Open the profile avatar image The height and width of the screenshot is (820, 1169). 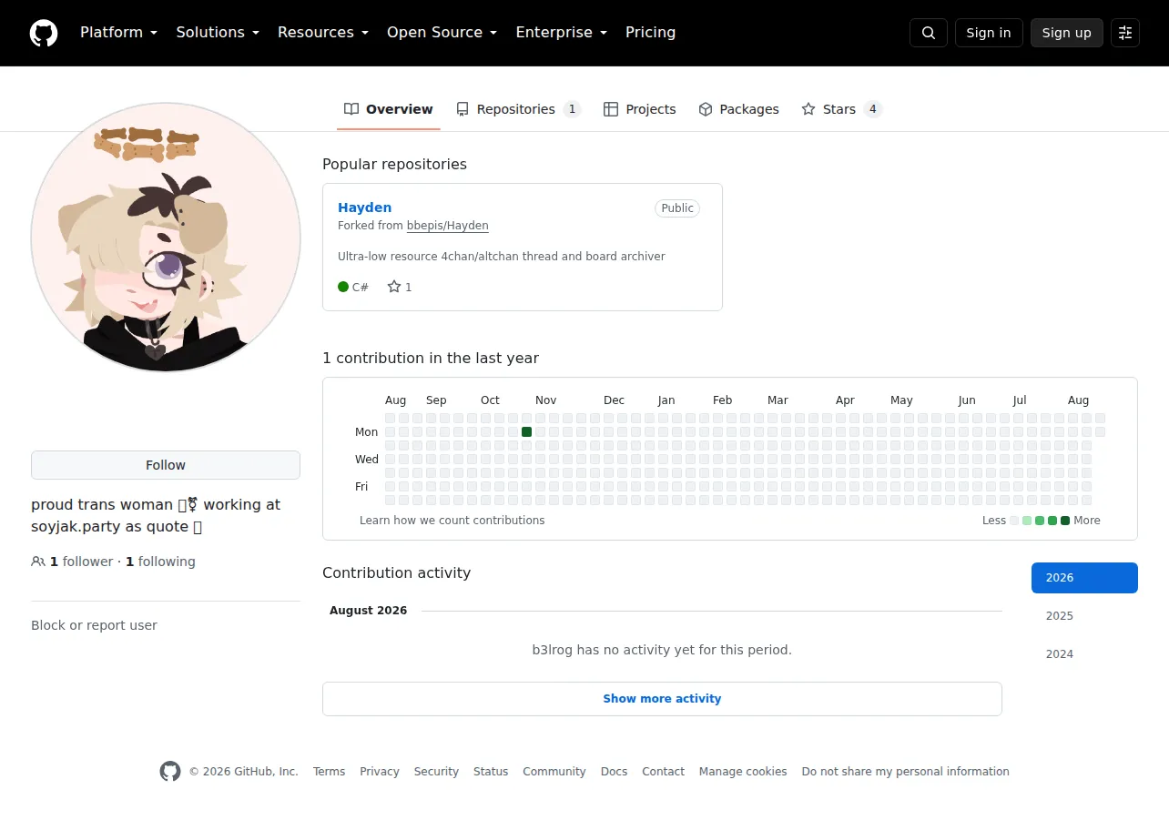pyautogui.click(x=166, y=238)
